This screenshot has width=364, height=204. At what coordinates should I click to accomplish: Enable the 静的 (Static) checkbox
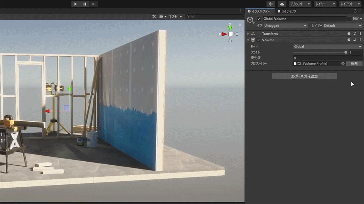click(349, 19)
